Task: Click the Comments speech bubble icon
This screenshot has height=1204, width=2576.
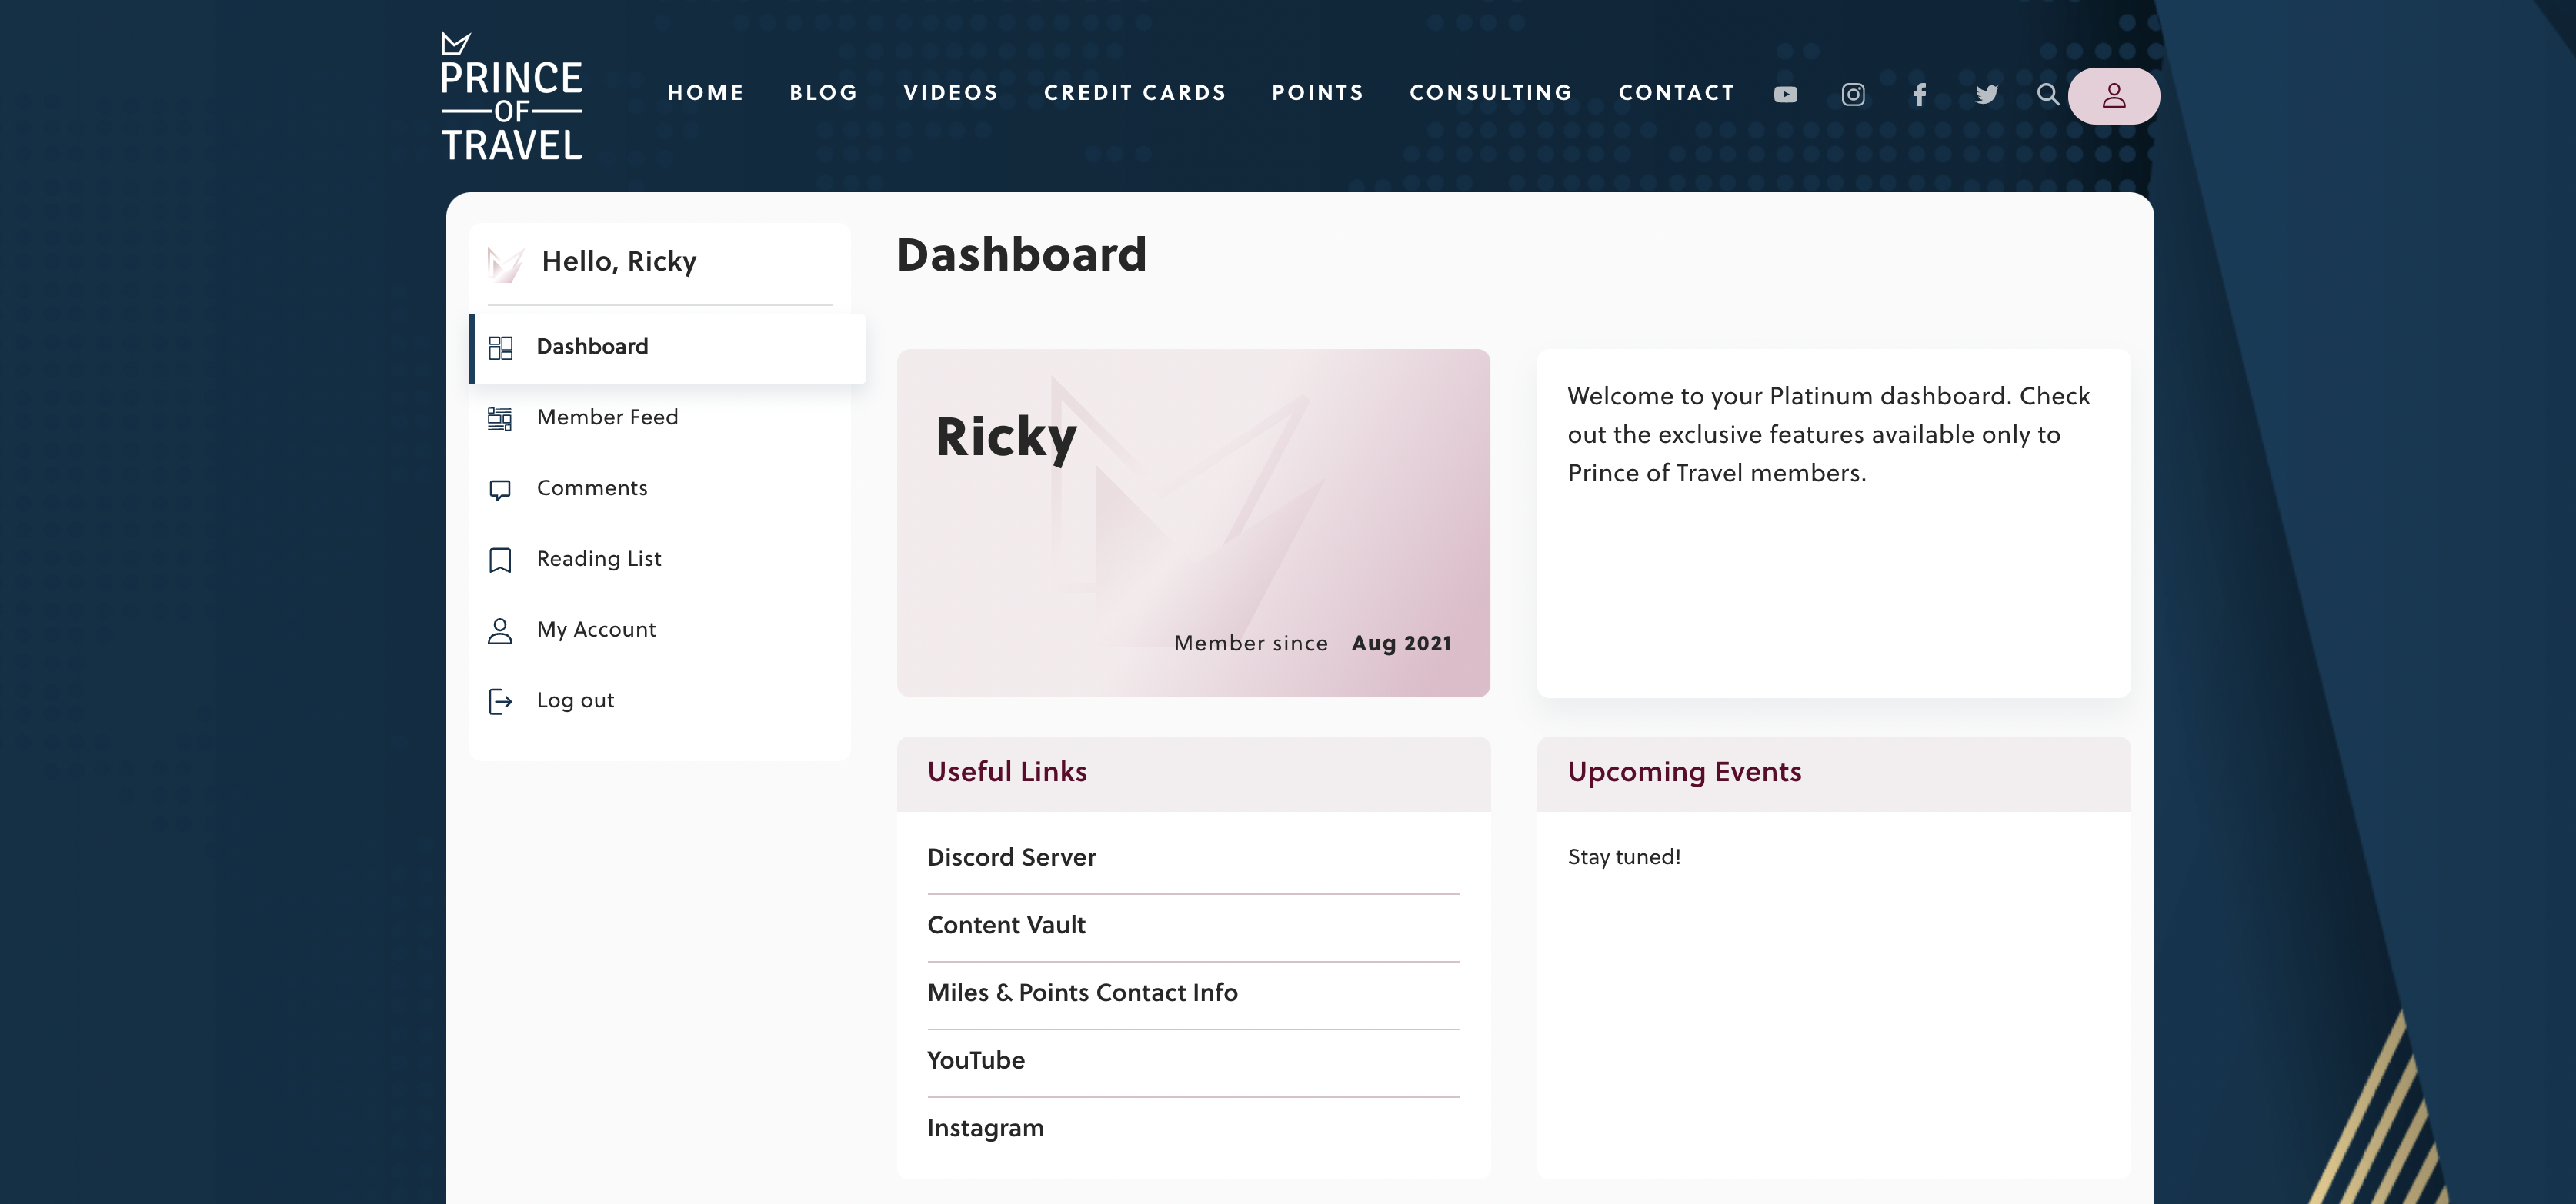Action: coord(500,490)
